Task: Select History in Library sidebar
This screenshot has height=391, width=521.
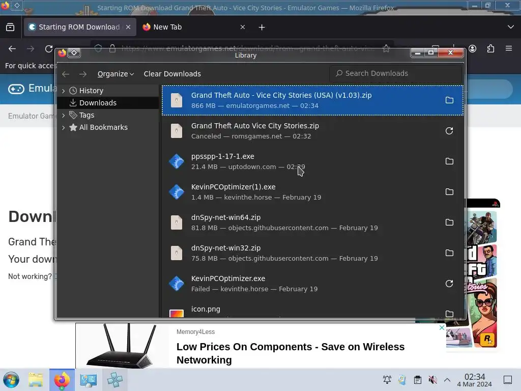Action: point(108,91)
